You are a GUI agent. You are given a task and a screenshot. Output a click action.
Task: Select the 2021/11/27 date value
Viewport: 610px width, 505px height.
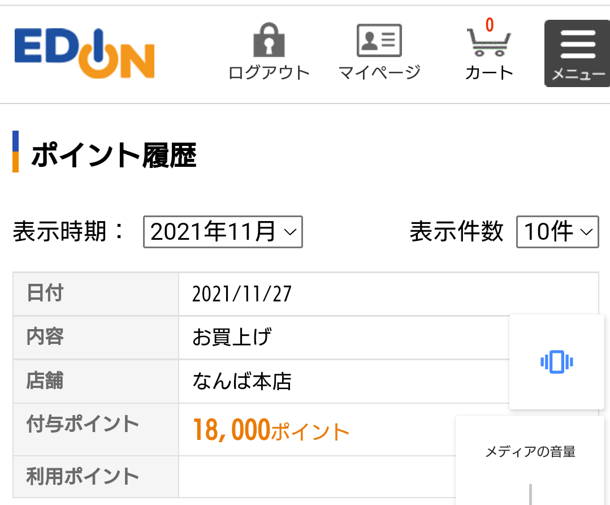242,294
